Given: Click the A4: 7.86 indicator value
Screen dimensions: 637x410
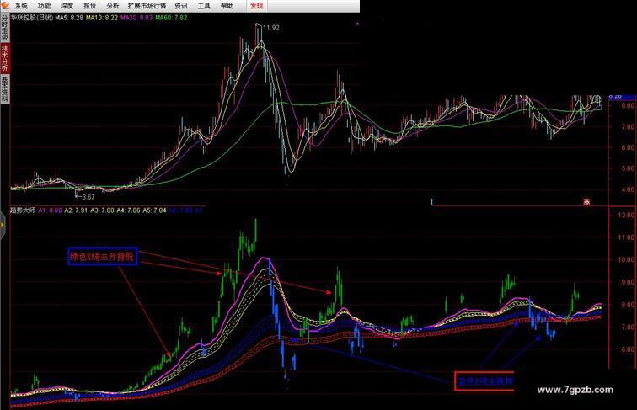Looking at the screenshot, I should (x=128, y=210).
